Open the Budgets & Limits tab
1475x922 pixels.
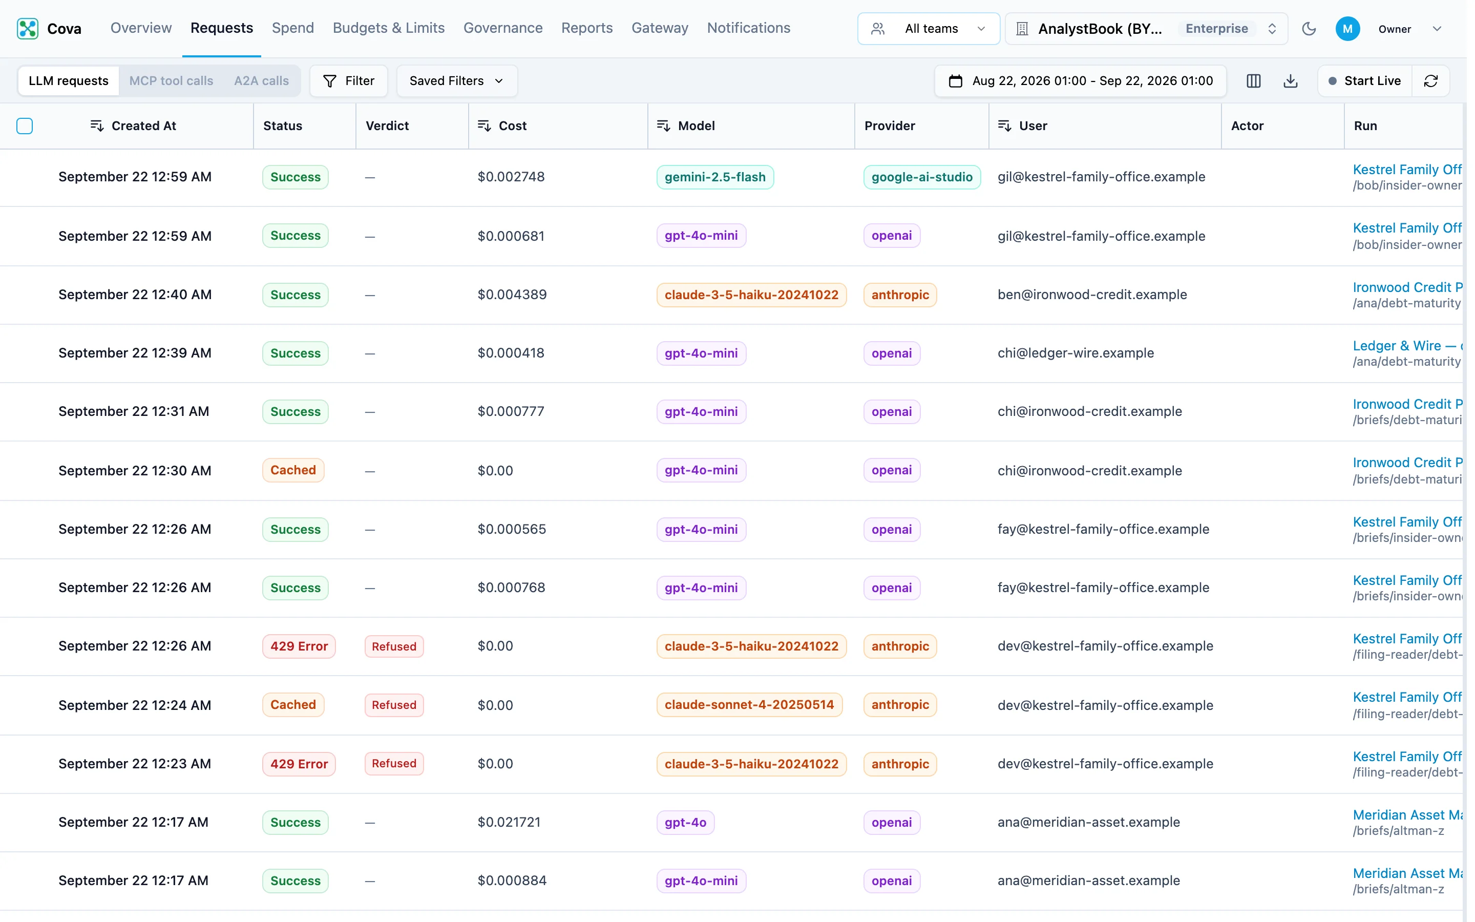[x=388, y=28]
